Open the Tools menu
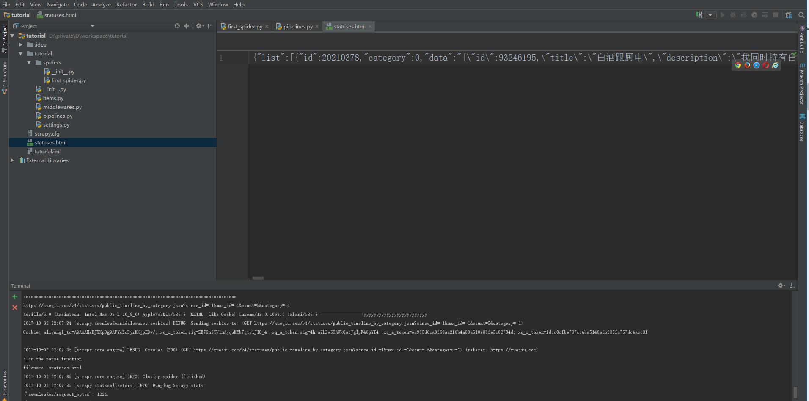The height and width of the screenshot is (401, 809). [181, 5]
